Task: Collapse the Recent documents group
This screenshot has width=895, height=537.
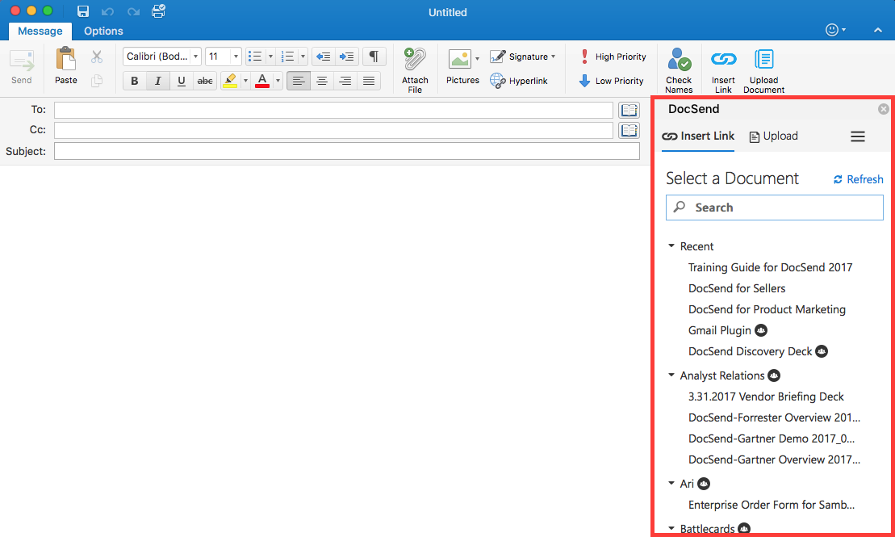Action: coord(671,246)
